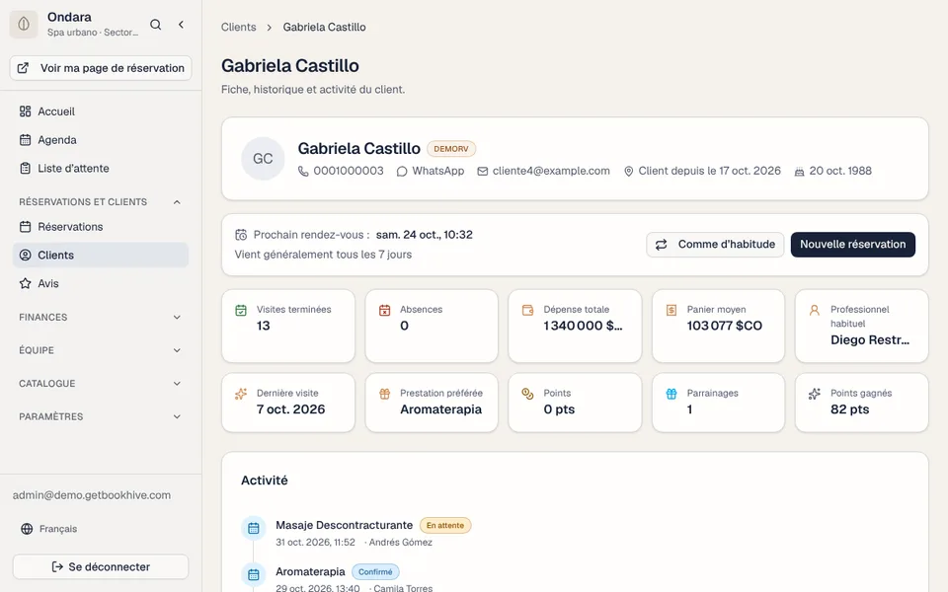This screenshot has width=948, height=592.
Task: Click the Parrainages gift icon
Action: click(671, 394)
